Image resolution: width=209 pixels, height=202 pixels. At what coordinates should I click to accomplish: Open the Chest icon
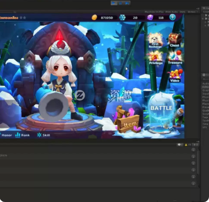(x=175, y=40)
